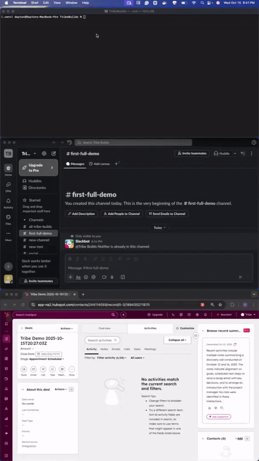Collapse the Channels section in Slack
Screen dimensions: 259x461
[24, 220]
